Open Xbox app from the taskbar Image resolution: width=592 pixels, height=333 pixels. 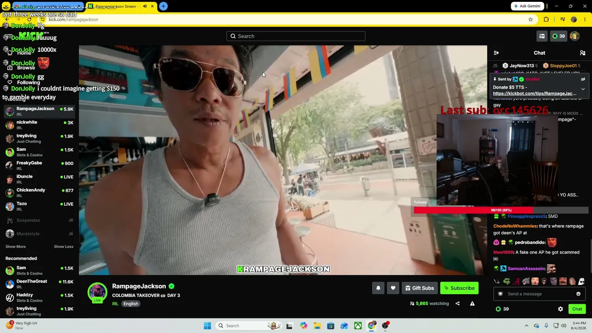pyautogui.click(x=358, y=326)
